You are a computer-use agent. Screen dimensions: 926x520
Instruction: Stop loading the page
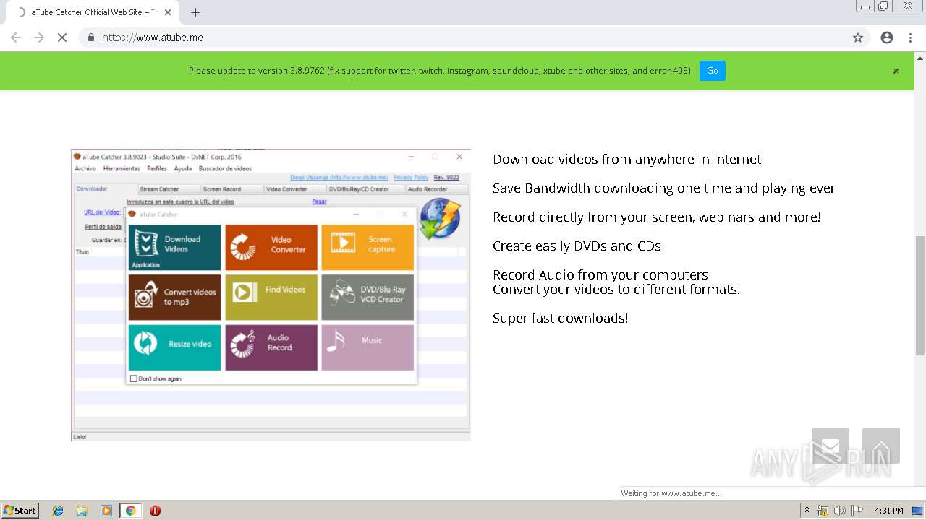click(x=62, y=38)
